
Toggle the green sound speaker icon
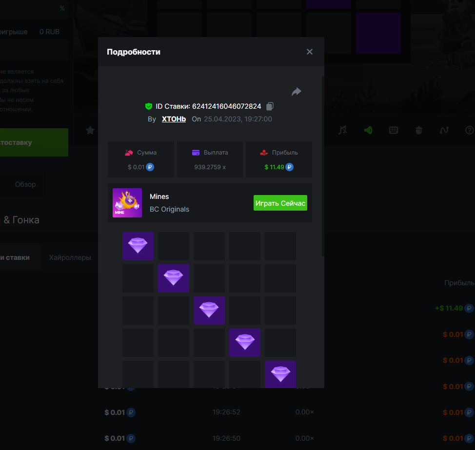pos(368,130)
